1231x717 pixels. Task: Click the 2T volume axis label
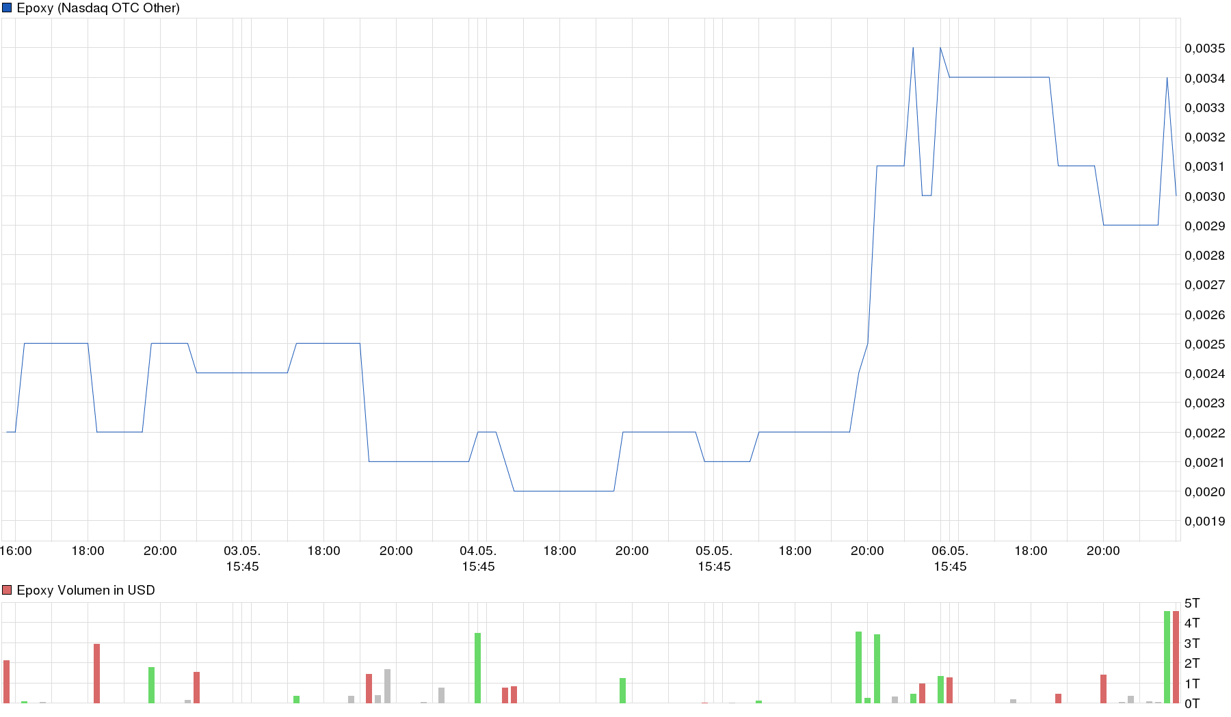pos(1192,663)
